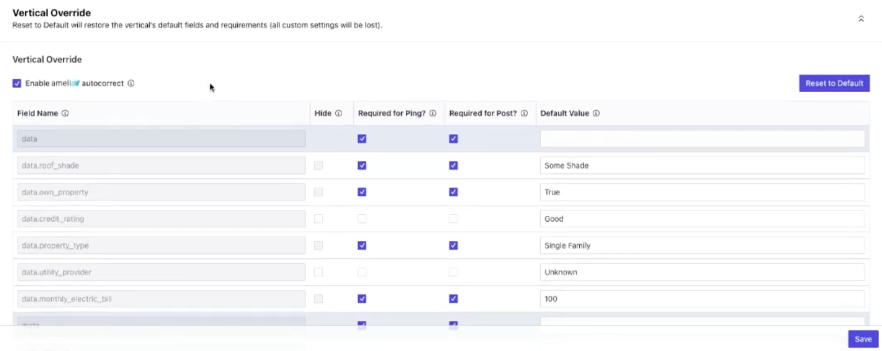Uncheck Required for Ping on data.monthly_electric_bill
The image size is (882, 351).
tap(362, 299)
